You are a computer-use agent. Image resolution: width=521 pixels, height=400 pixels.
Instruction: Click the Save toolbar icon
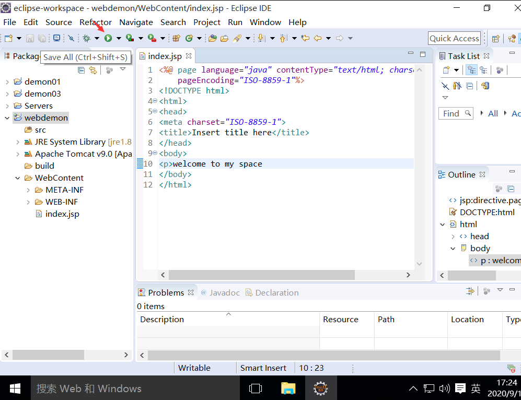30,38
